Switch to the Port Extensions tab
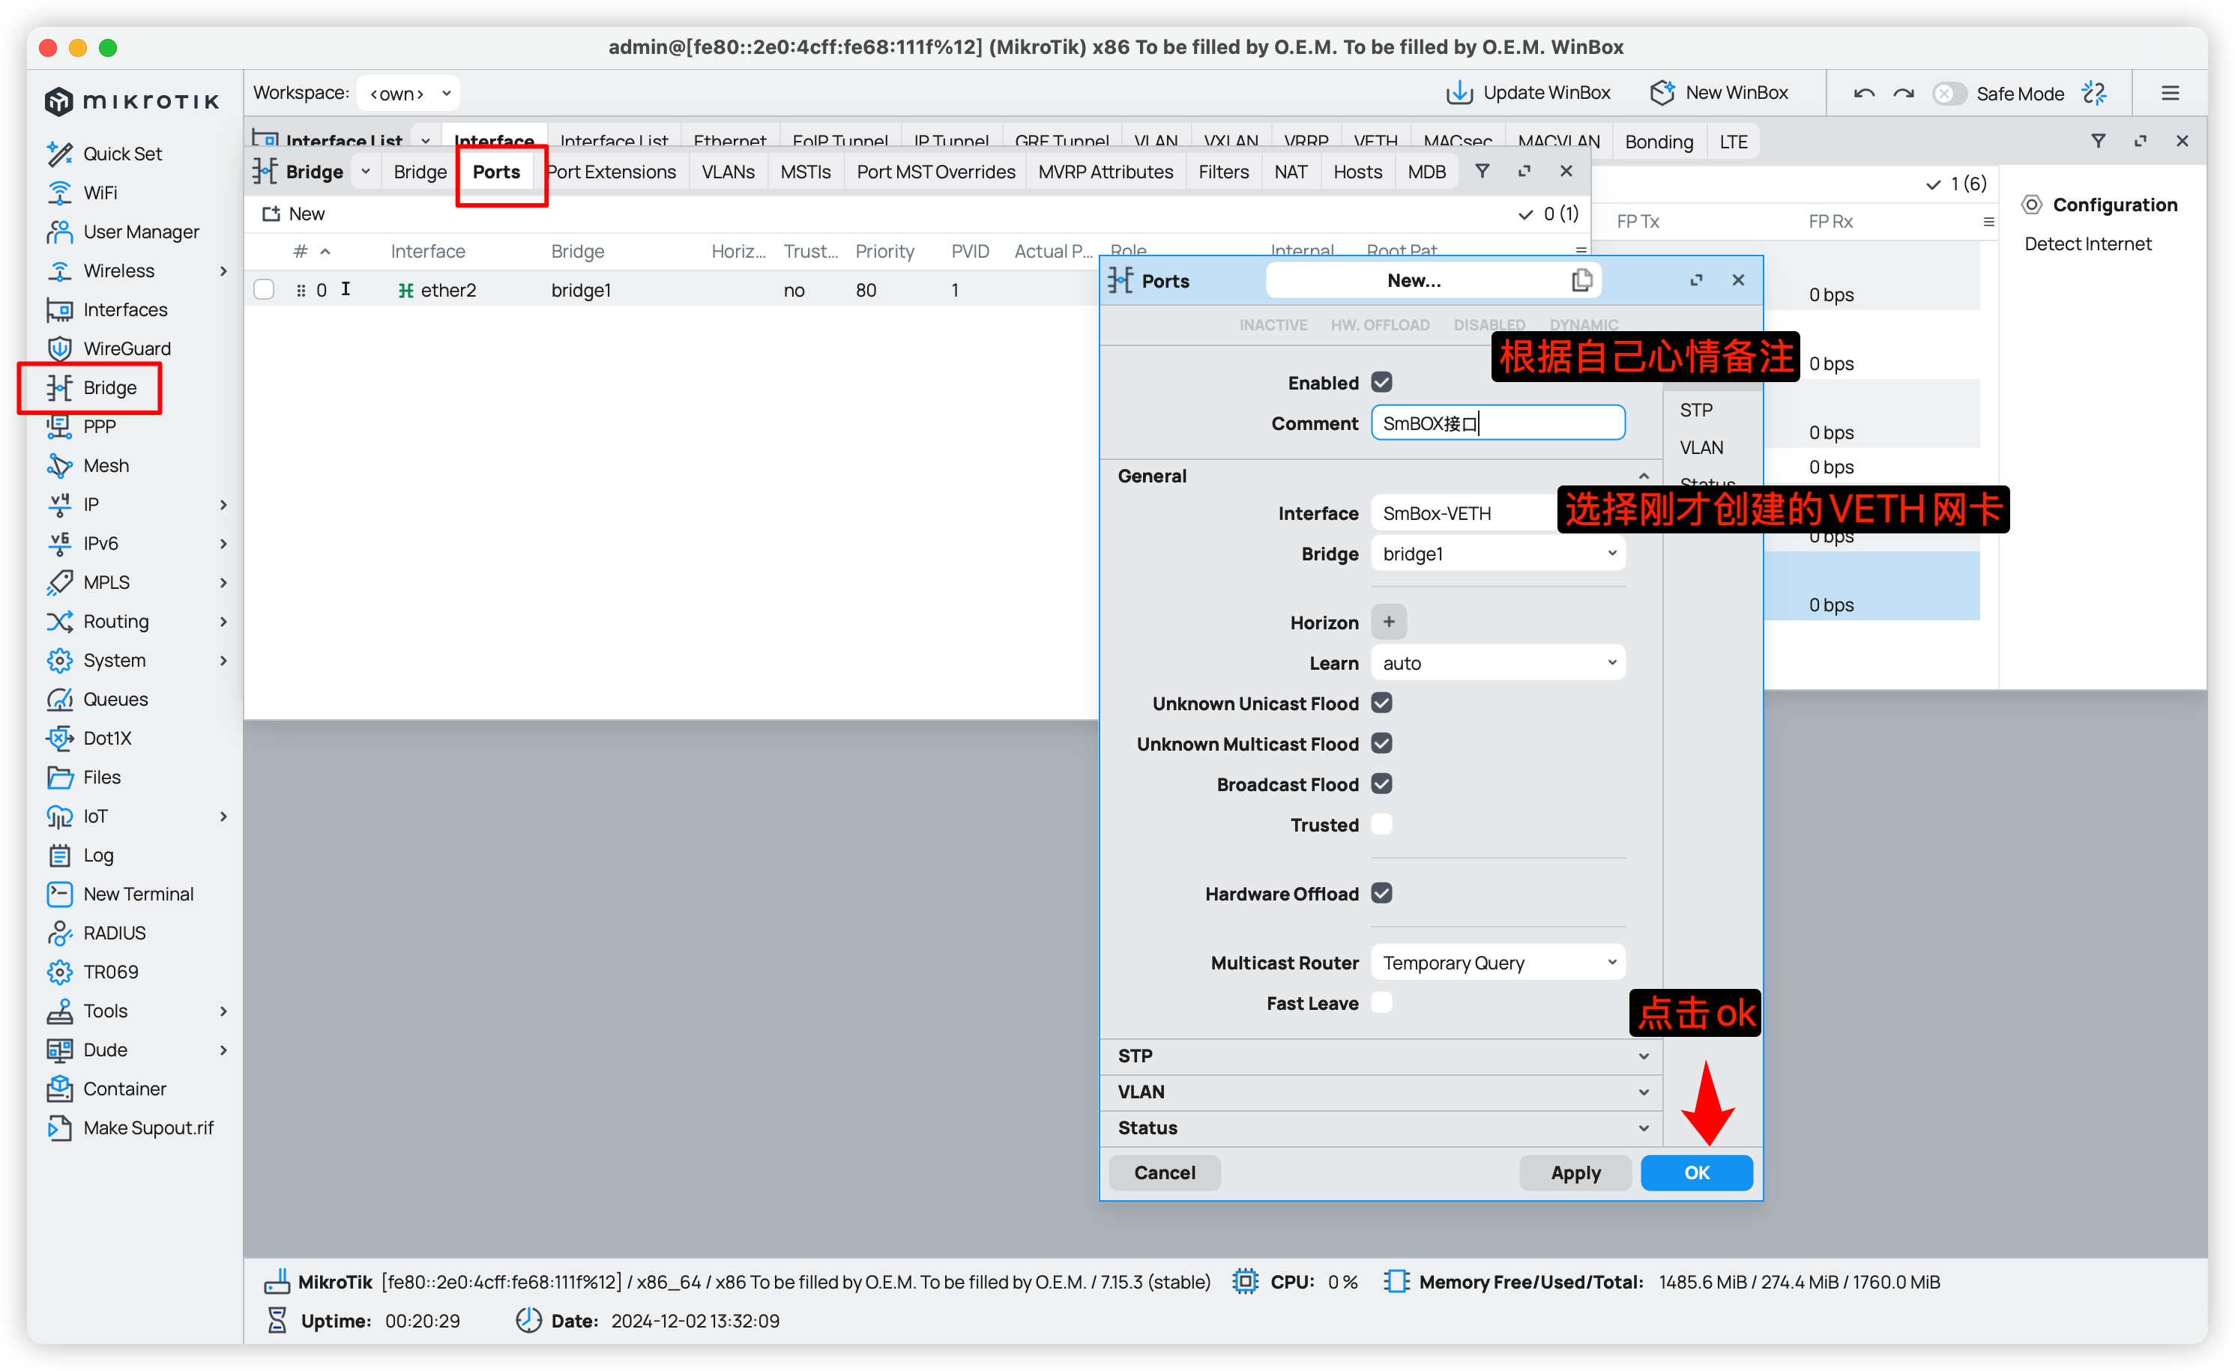Screen dimensions: 2235x1371 612,172
